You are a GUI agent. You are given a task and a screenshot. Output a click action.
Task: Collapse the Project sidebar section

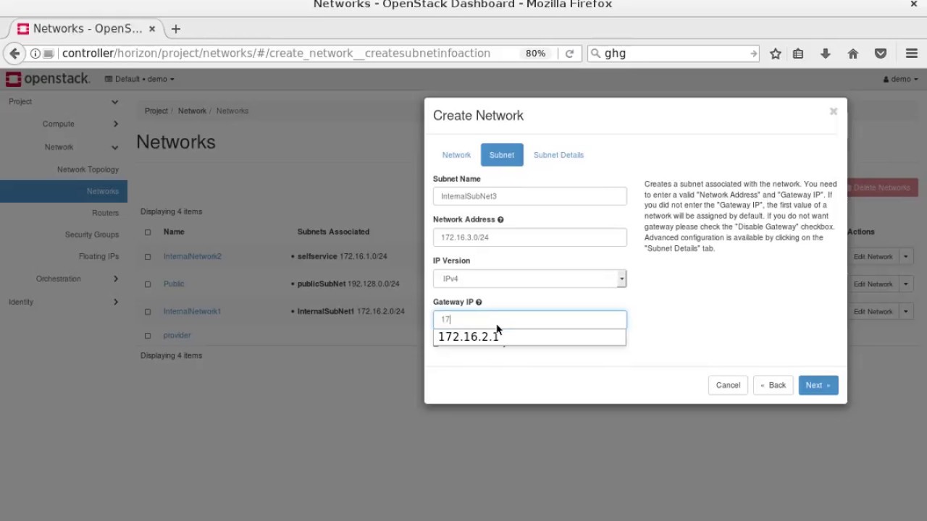point(64,101)
